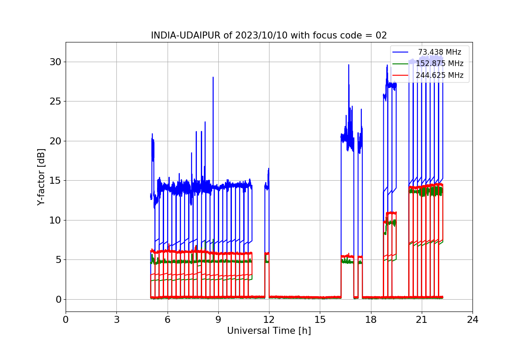Click the red 244.625 MHz legend line
This screenshot has width=525, height=350.
click(401, 75)
